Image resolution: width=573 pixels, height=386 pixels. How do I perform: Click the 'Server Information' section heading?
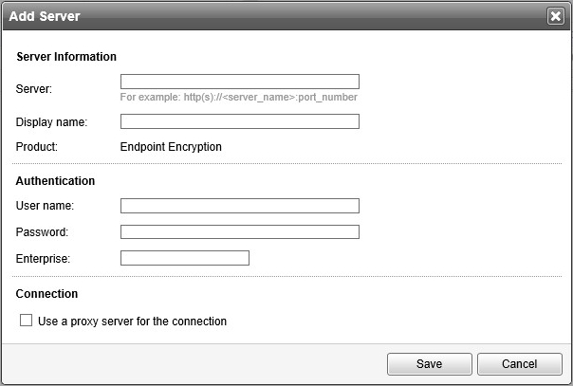click(66, 57)
